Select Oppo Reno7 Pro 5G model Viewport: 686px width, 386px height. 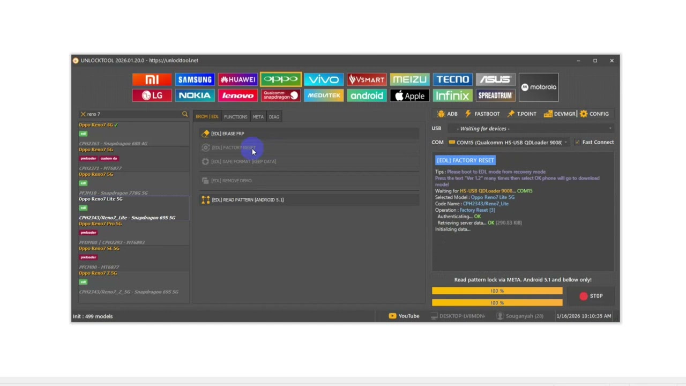[133, 233]
